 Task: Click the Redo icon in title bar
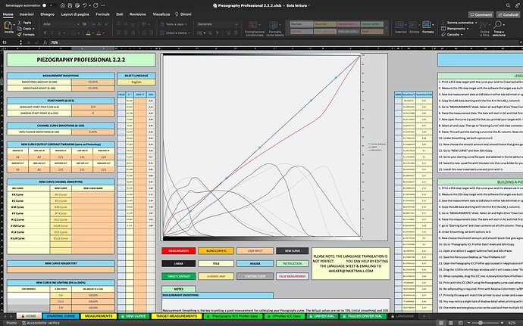coord(96,5)
